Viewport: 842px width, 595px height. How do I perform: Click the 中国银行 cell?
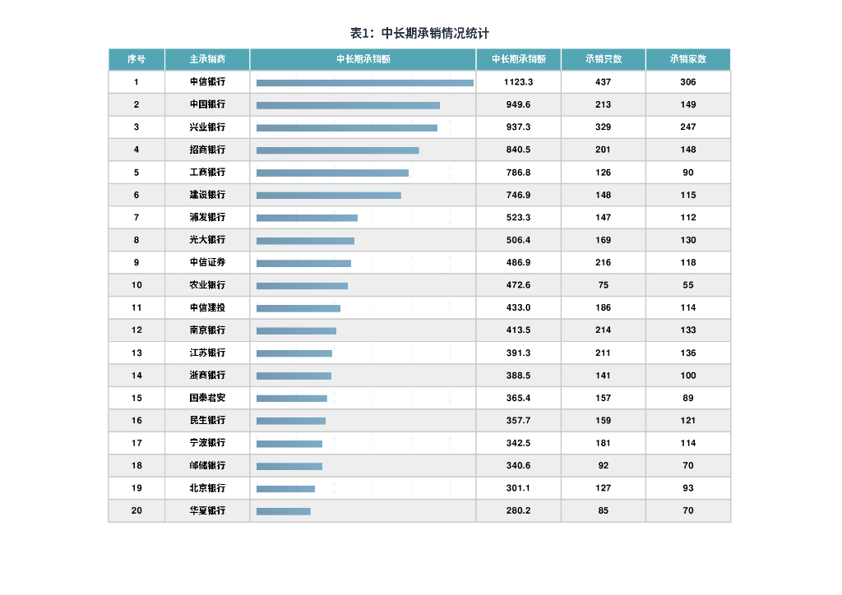pos(207,104)
